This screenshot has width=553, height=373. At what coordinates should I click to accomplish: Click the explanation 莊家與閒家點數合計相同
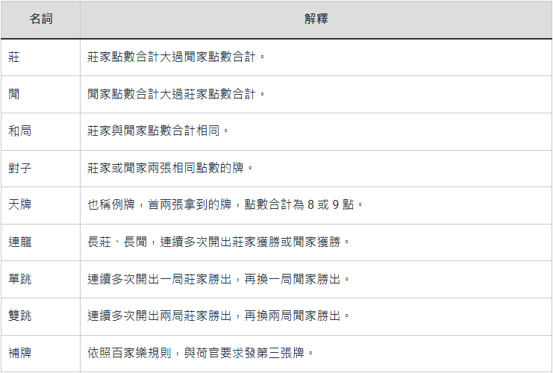coord(158,131)
